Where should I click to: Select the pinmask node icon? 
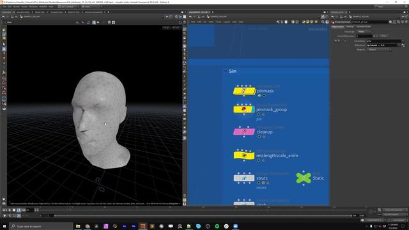[x=244, y=91]
